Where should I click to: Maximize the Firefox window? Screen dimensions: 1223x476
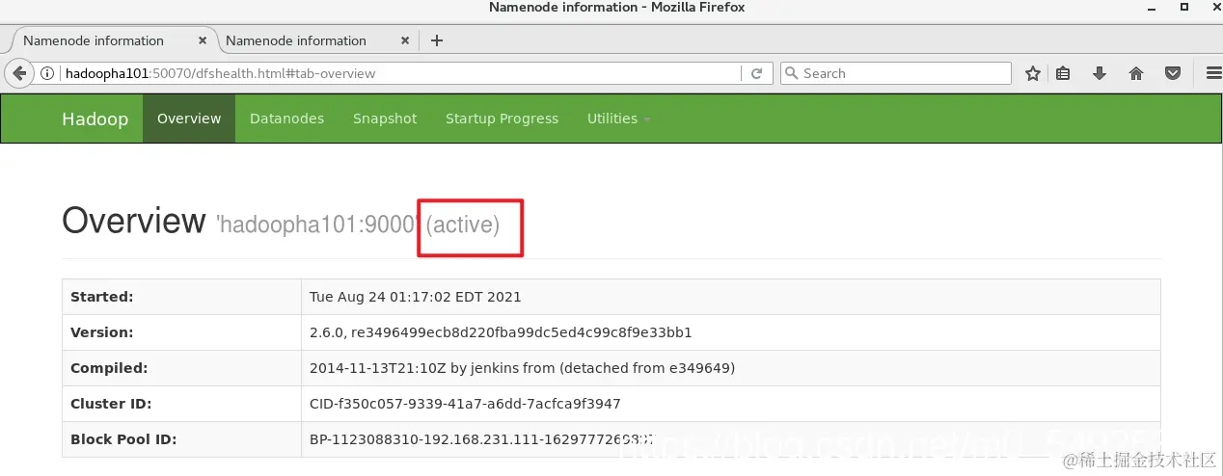pos(1184,7)
